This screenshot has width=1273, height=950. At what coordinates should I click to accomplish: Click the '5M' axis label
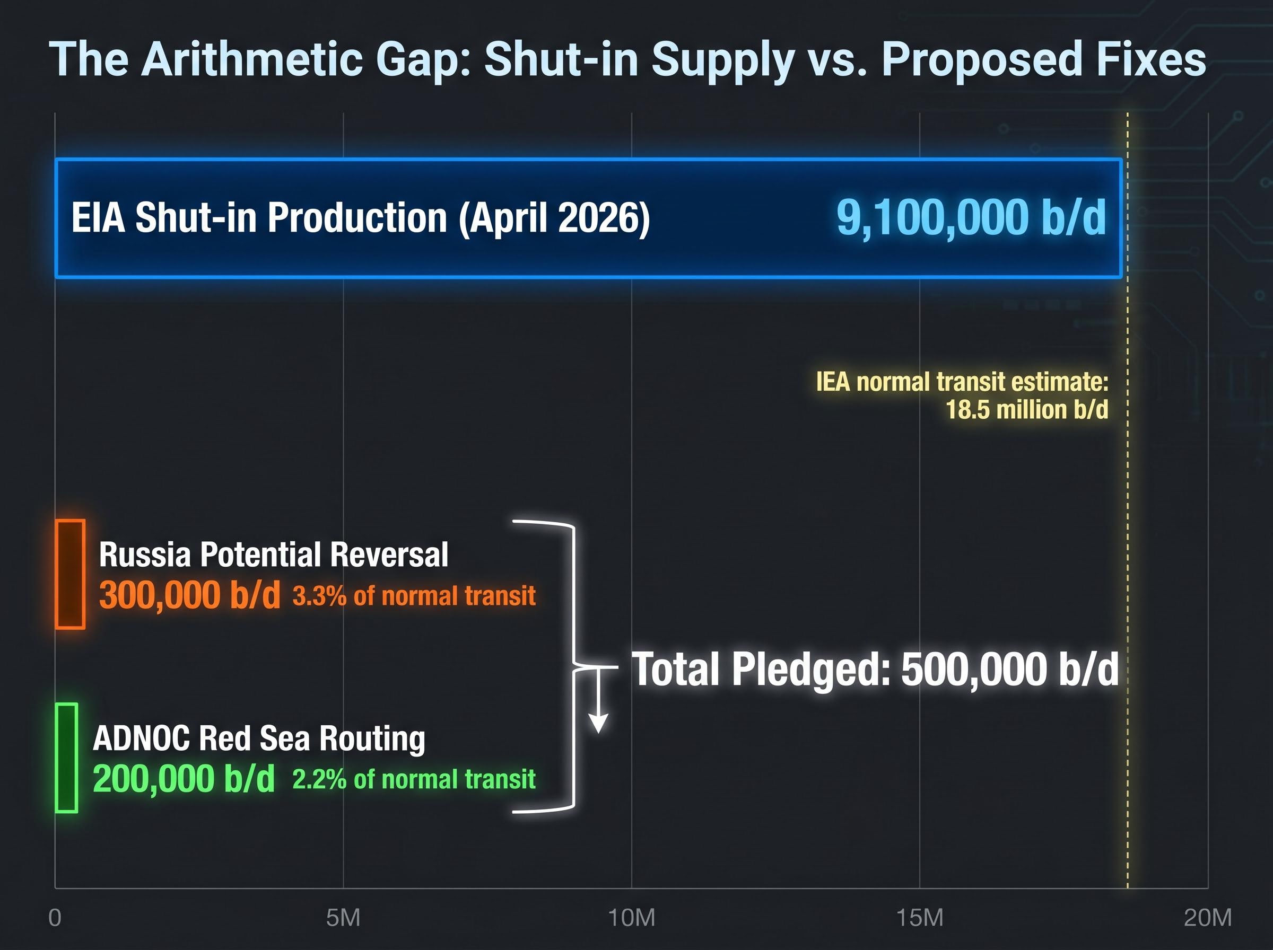343,918
